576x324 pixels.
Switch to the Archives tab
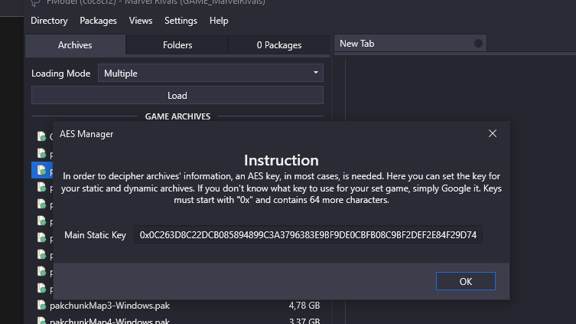pyautogui.click(x=75, y=45)
